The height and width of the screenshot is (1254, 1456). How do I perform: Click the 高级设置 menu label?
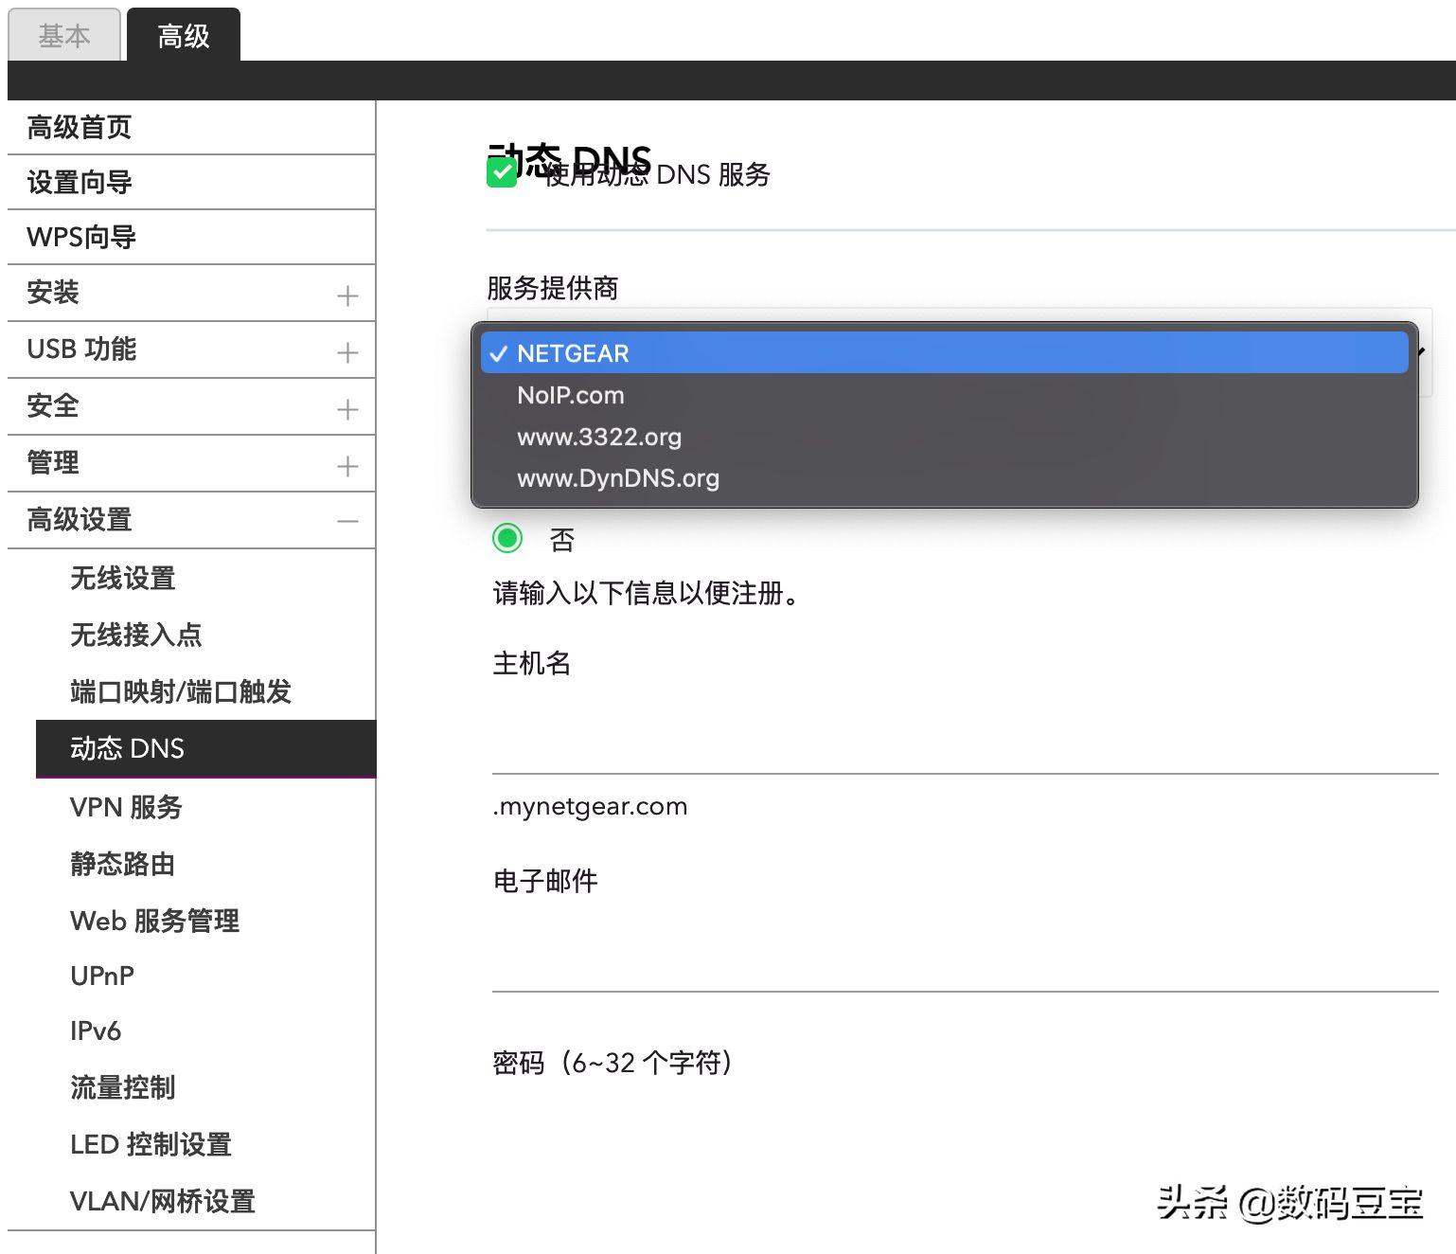pyautogui.click(x=80, y=520)
